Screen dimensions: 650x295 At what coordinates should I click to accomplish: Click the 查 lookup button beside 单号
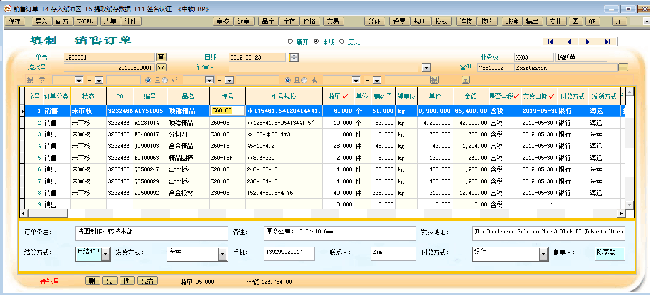click(161, 57)
